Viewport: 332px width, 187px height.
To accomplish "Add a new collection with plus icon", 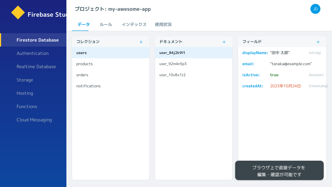I will (141, 42).
